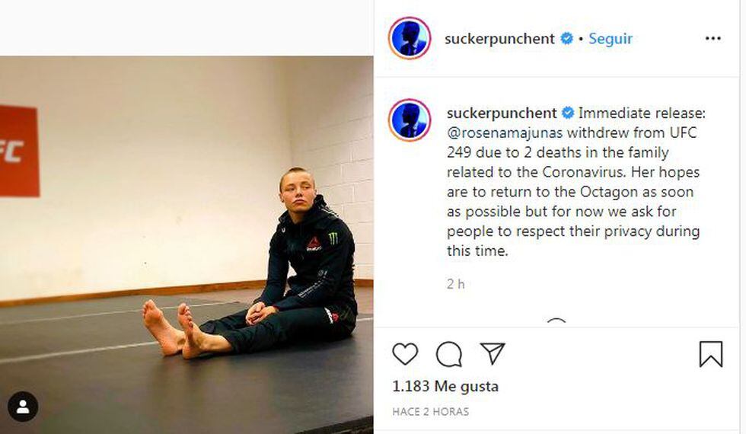Screen dimensions: 746x434
Task: Load more comments with circular plus
Action: (x=556, y=323)
